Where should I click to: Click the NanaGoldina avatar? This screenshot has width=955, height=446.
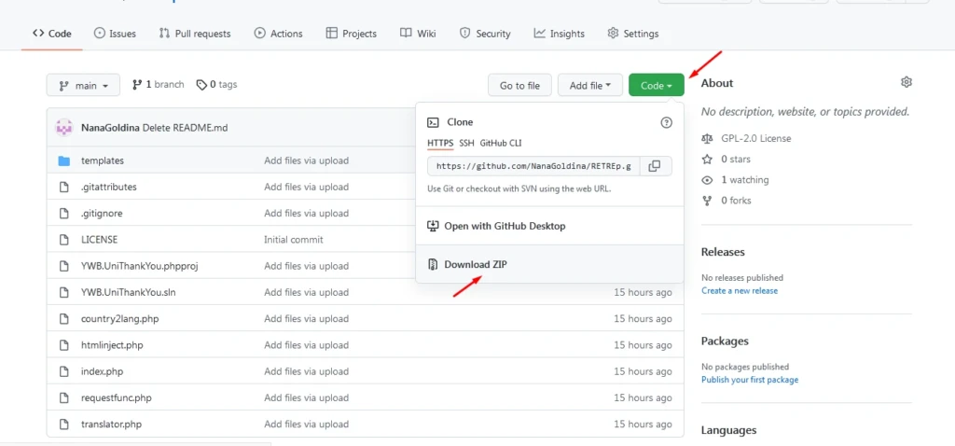click(64, 128)
